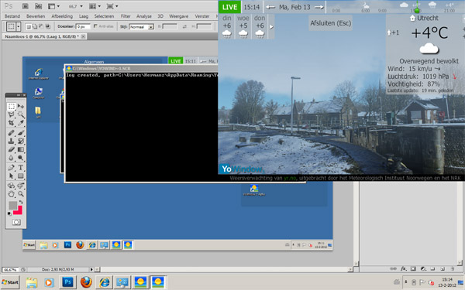Select the Type tool

click(x=21, y=168)
